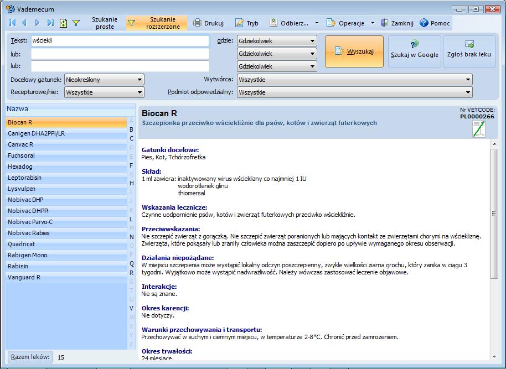Click the Zgłoś brak leku envelope icon
Image resolution: width=506 pixels, height=369 pixels.
click(469, 44)
